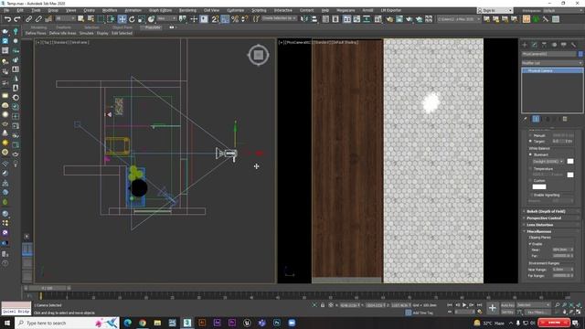This screenshot has height=329, width=585.
Task: Select the Manual exposure radio button
Action: point(530,135)
